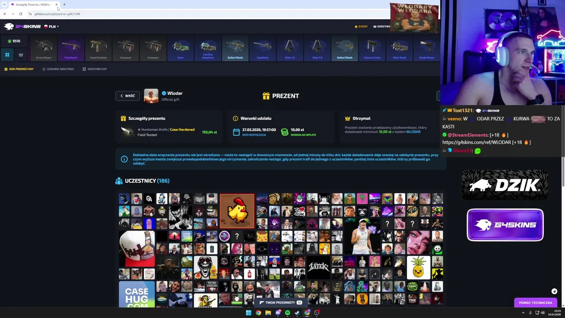The image size is (565, 318).
Task: Open the Flashback drop item
Action: click(71, 49)
